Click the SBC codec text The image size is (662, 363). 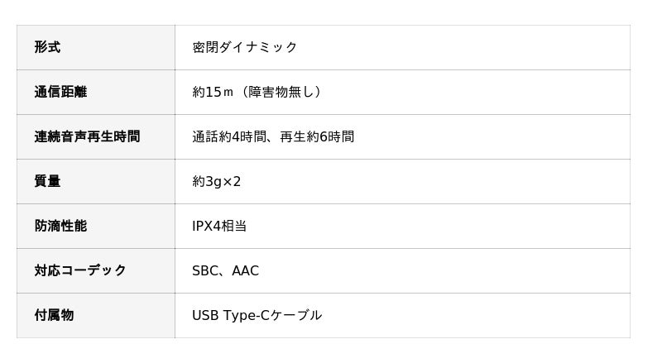click(205, 270)
